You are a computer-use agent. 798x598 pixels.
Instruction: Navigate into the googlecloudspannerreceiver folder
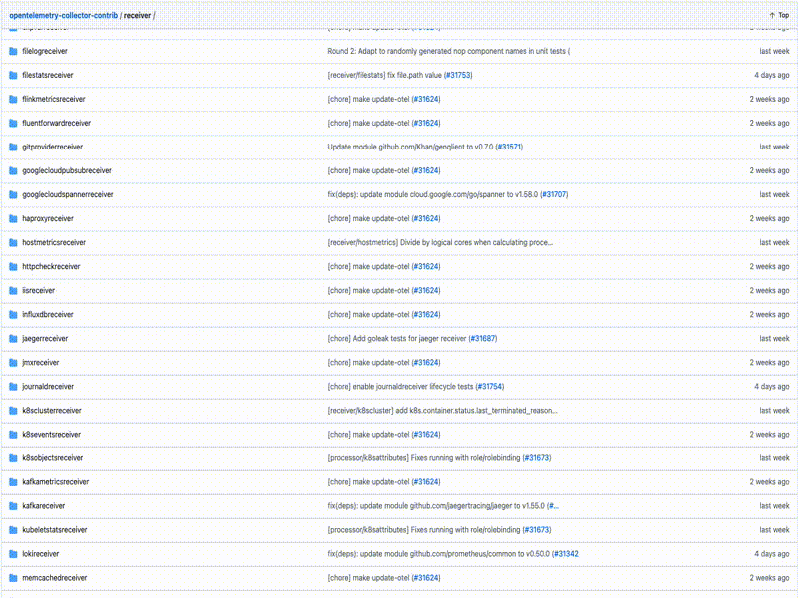click(67, 194)
